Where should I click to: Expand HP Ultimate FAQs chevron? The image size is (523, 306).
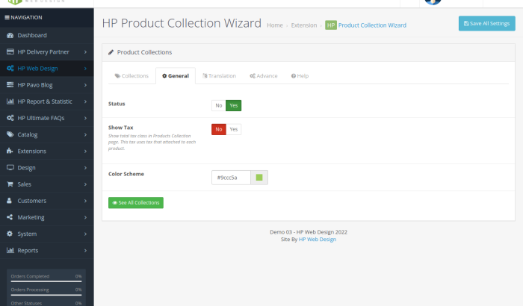coord(85,118)
